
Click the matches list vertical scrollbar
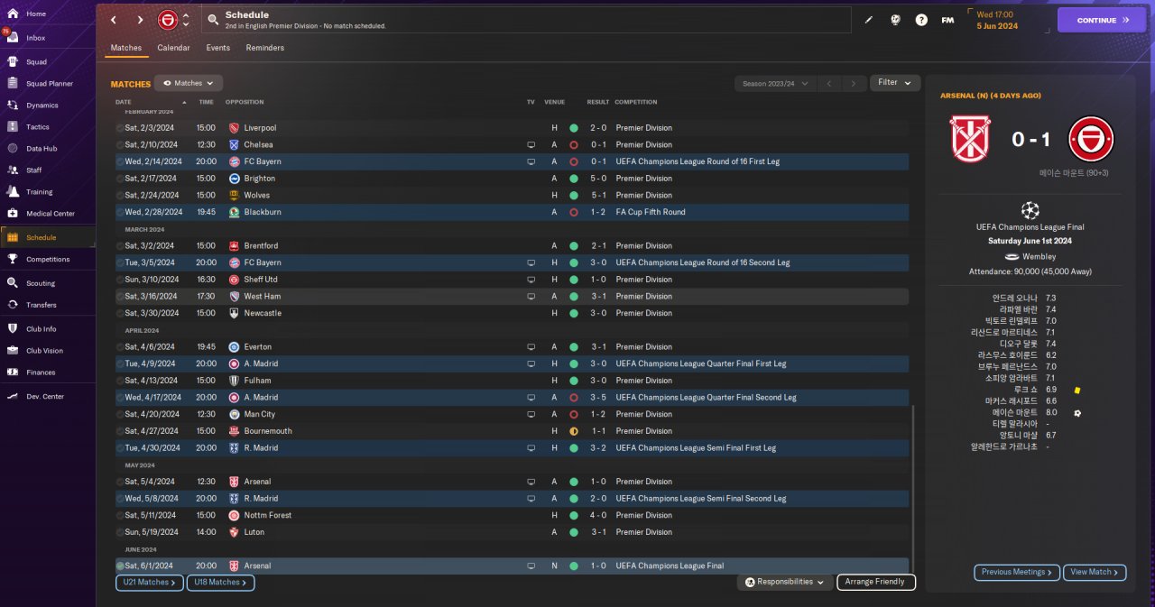[x=913, y=487]
